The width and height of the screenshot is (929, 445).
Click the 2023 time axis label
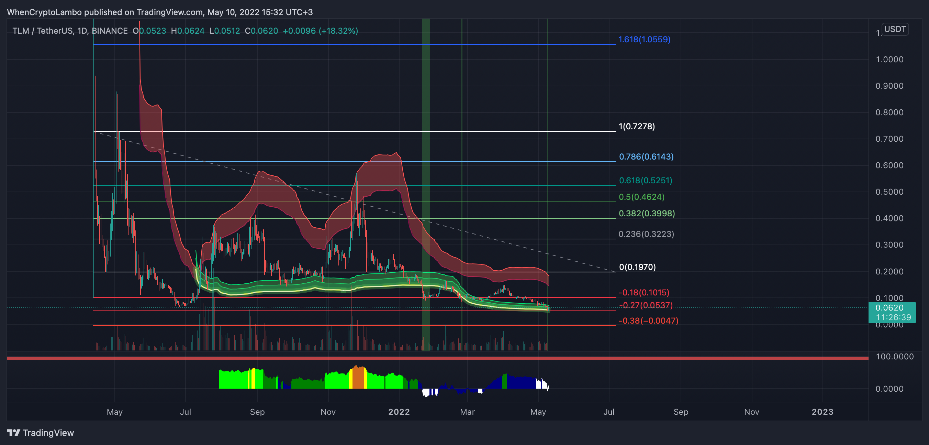[822, 412]
